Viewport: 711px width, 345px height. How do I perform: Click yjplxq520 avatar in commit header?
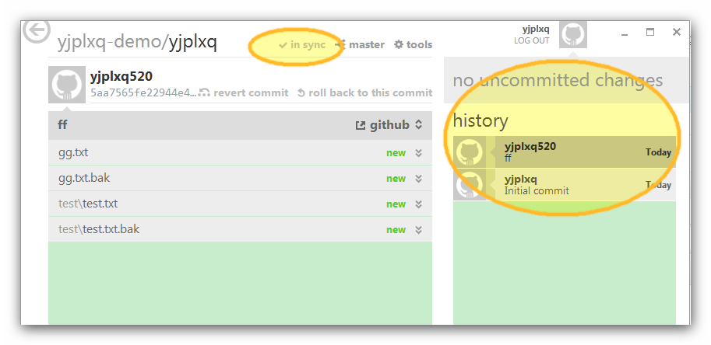67,85
